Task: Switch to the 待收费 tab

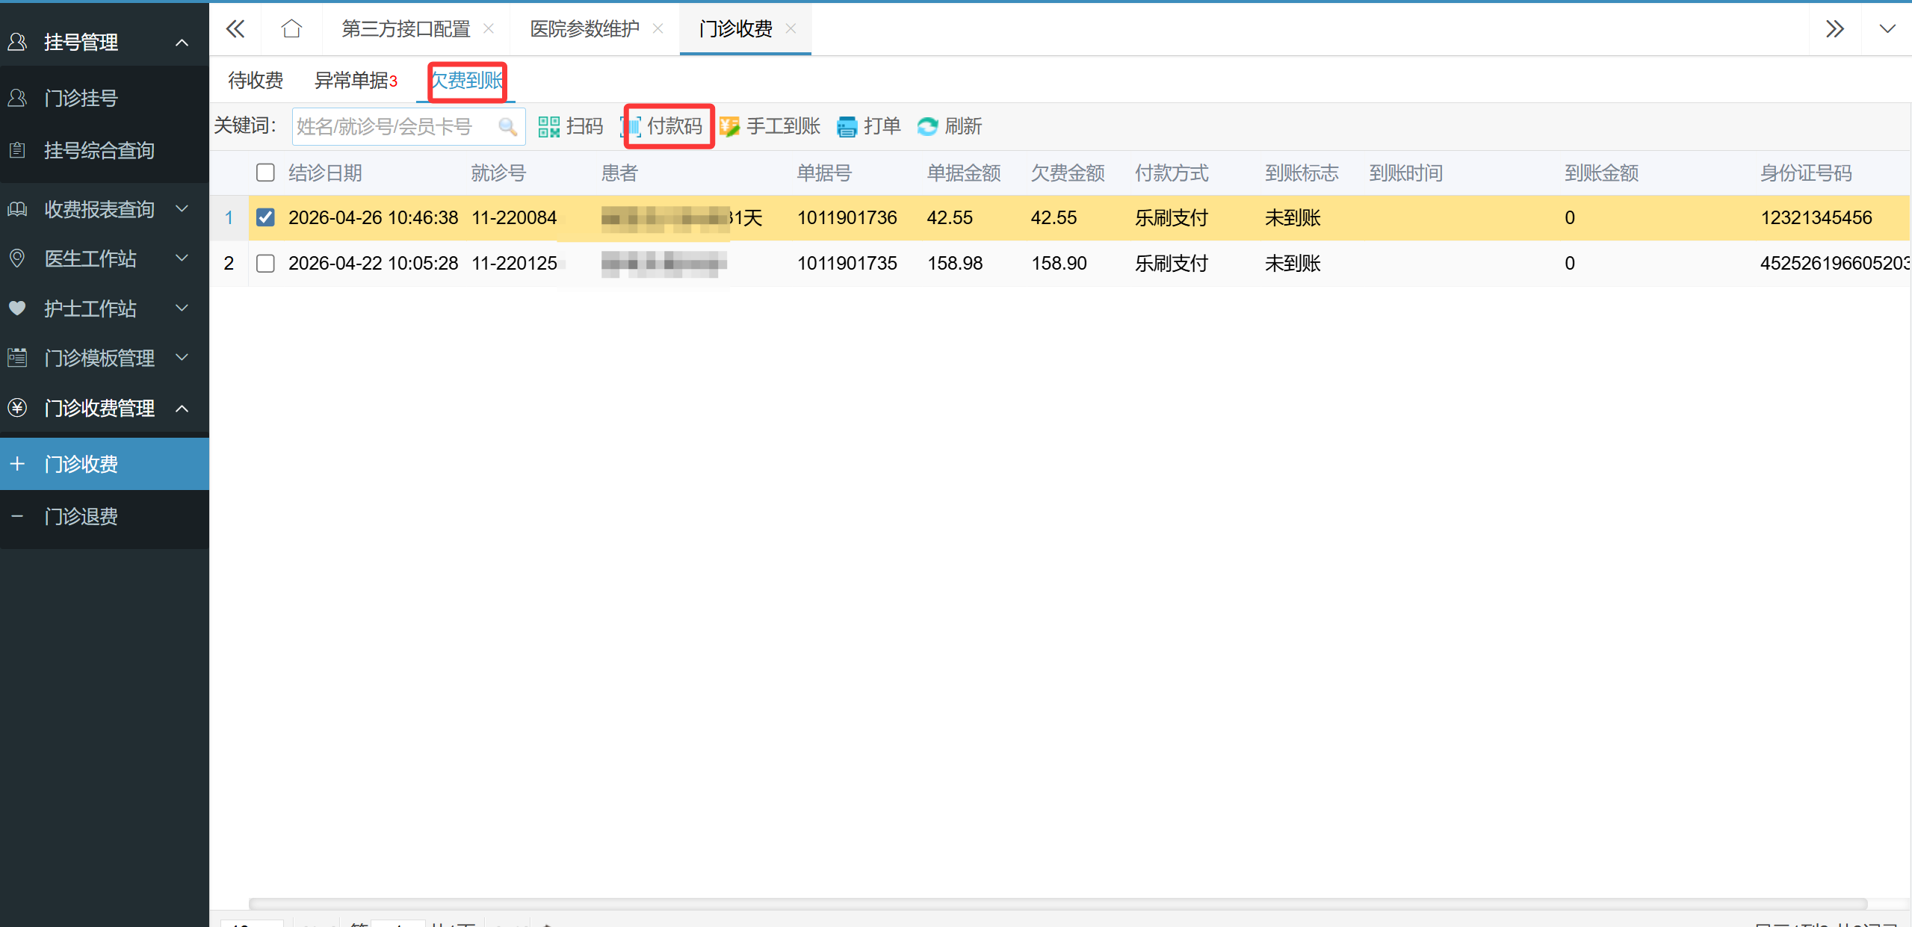Action: 256,81
